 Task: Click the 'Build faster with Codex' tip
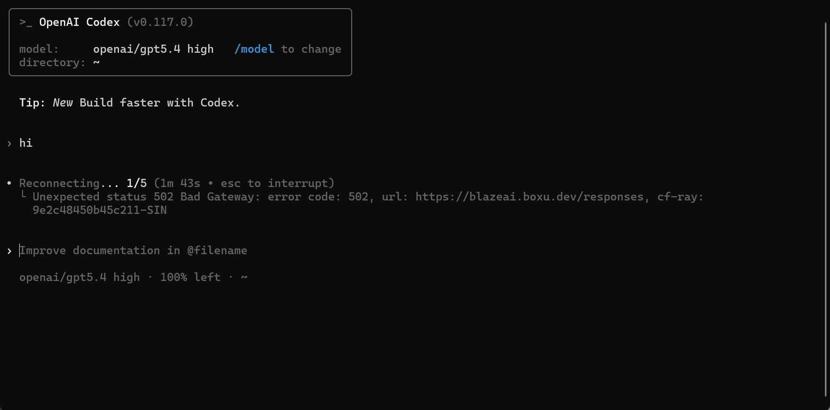click(x=159, y=103)
